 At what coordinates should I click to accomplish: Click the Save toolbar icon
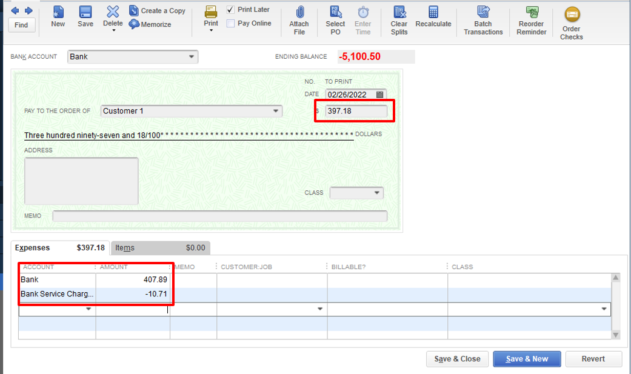point(85,18)
